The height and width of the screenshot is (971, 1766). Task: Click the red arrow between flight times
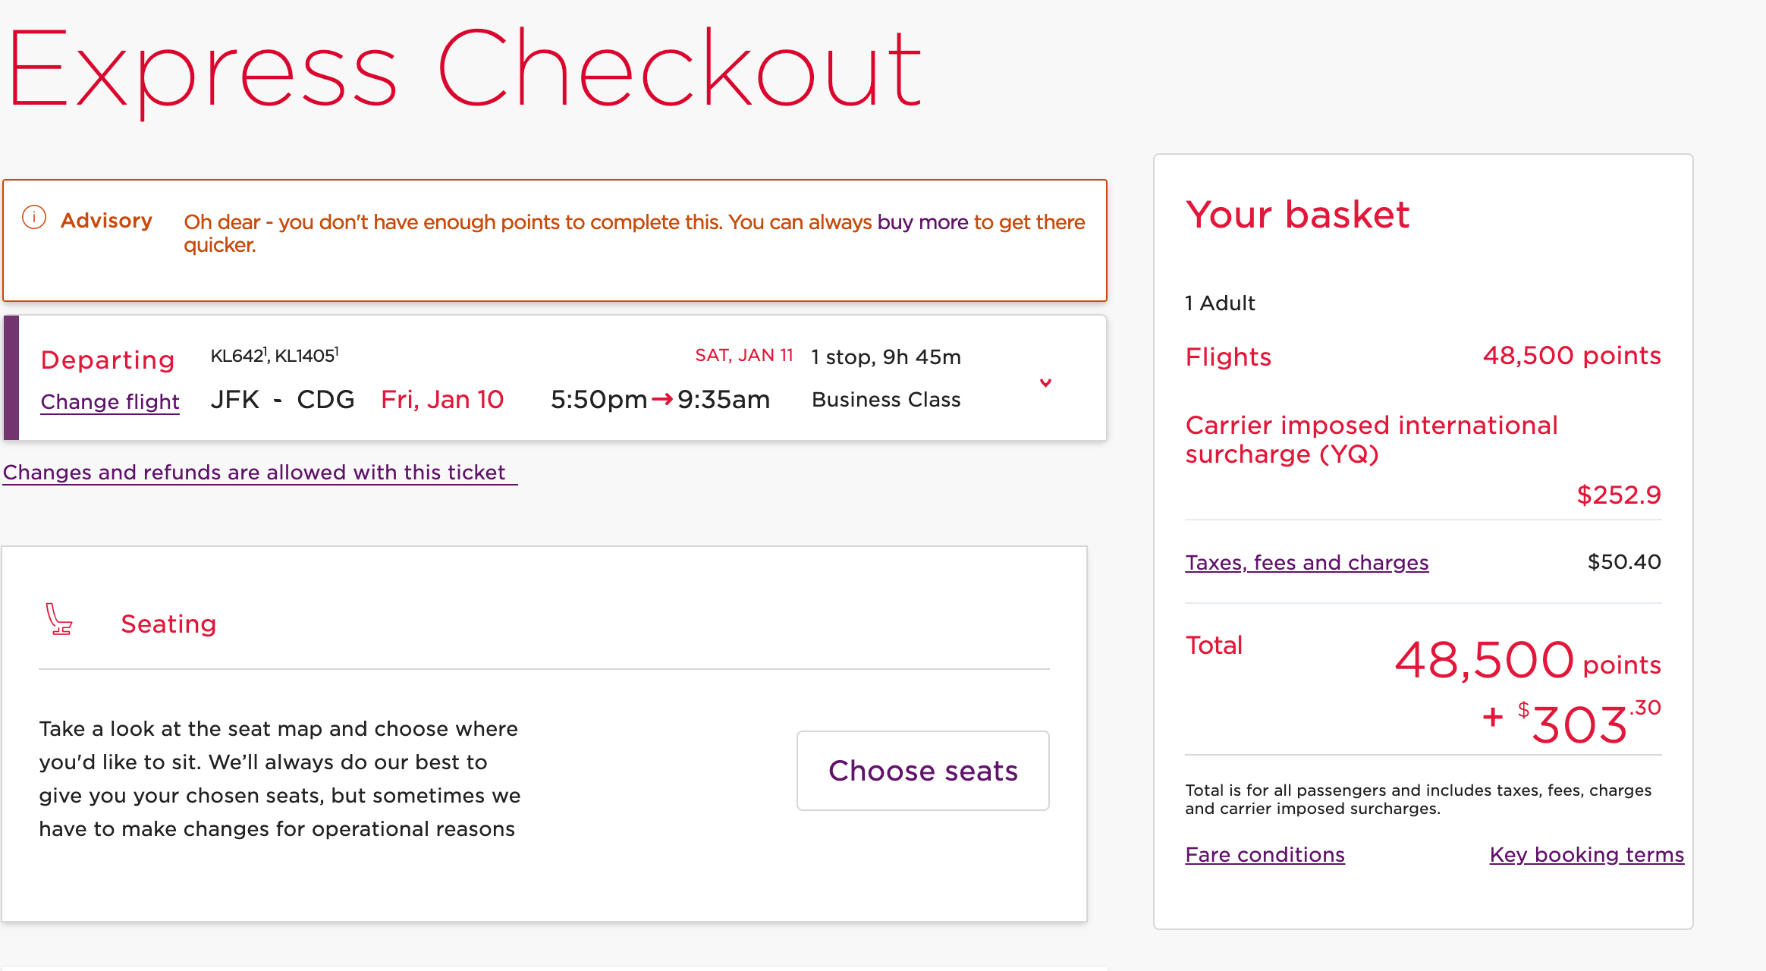[662, 399]
